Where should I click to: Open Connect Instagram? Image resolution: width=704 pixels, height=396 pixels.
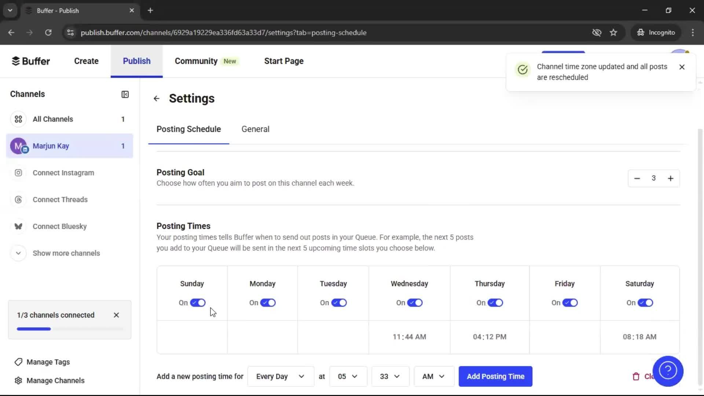63,173
